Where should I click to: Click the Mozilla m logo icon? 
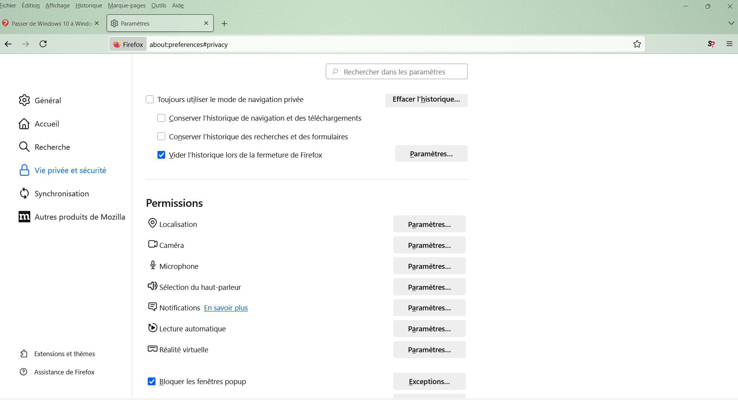pyautogui.click(x=24, y=216)
